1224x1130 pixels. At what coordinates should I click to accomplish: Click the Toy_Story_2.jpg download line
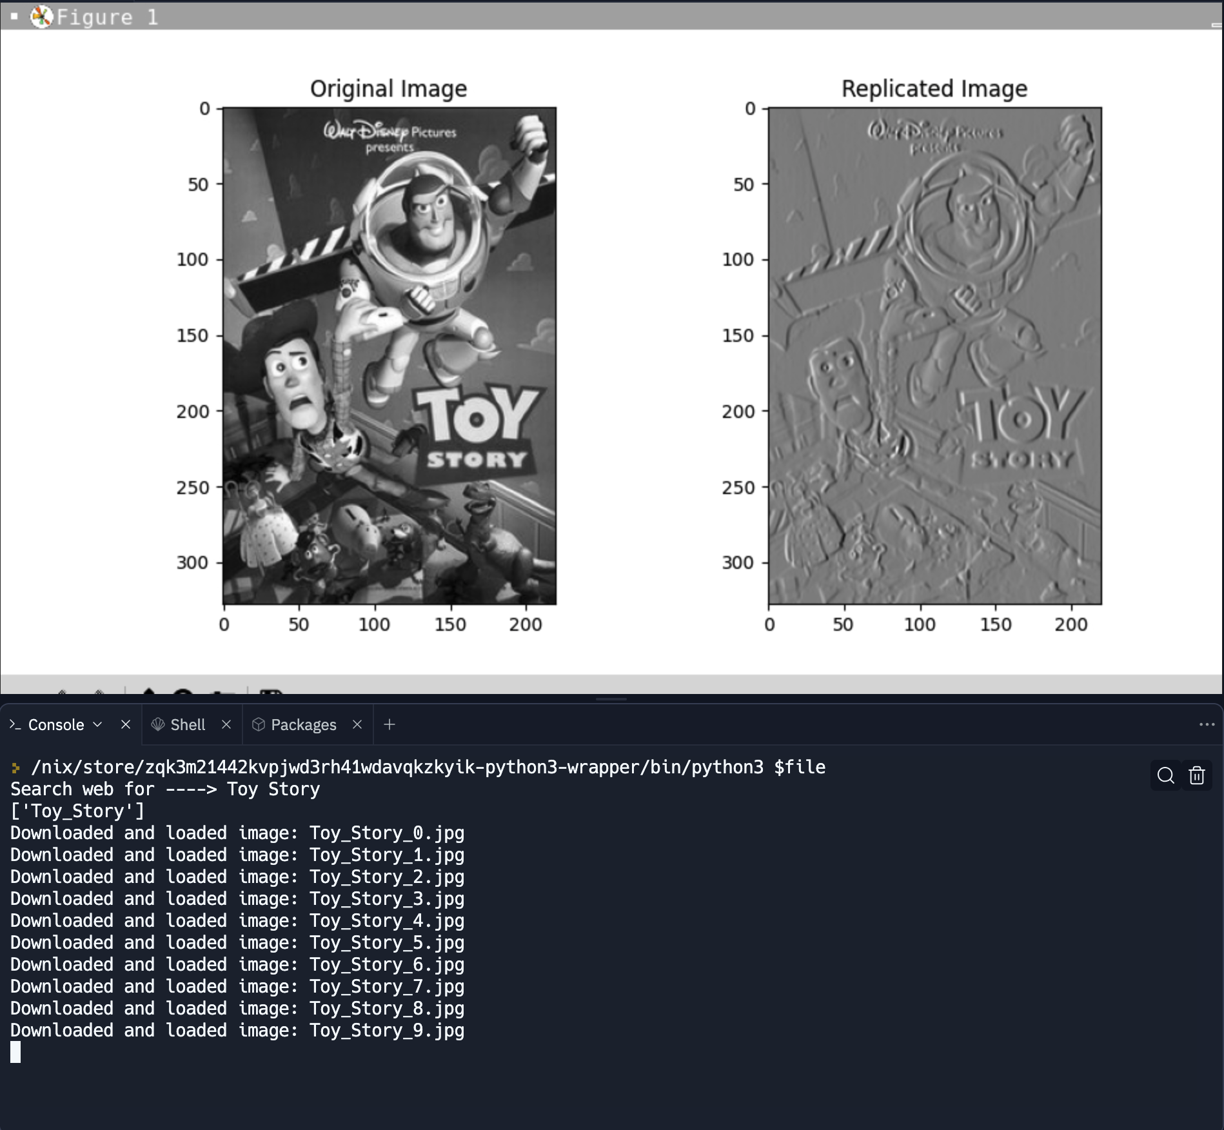point(237,877)
